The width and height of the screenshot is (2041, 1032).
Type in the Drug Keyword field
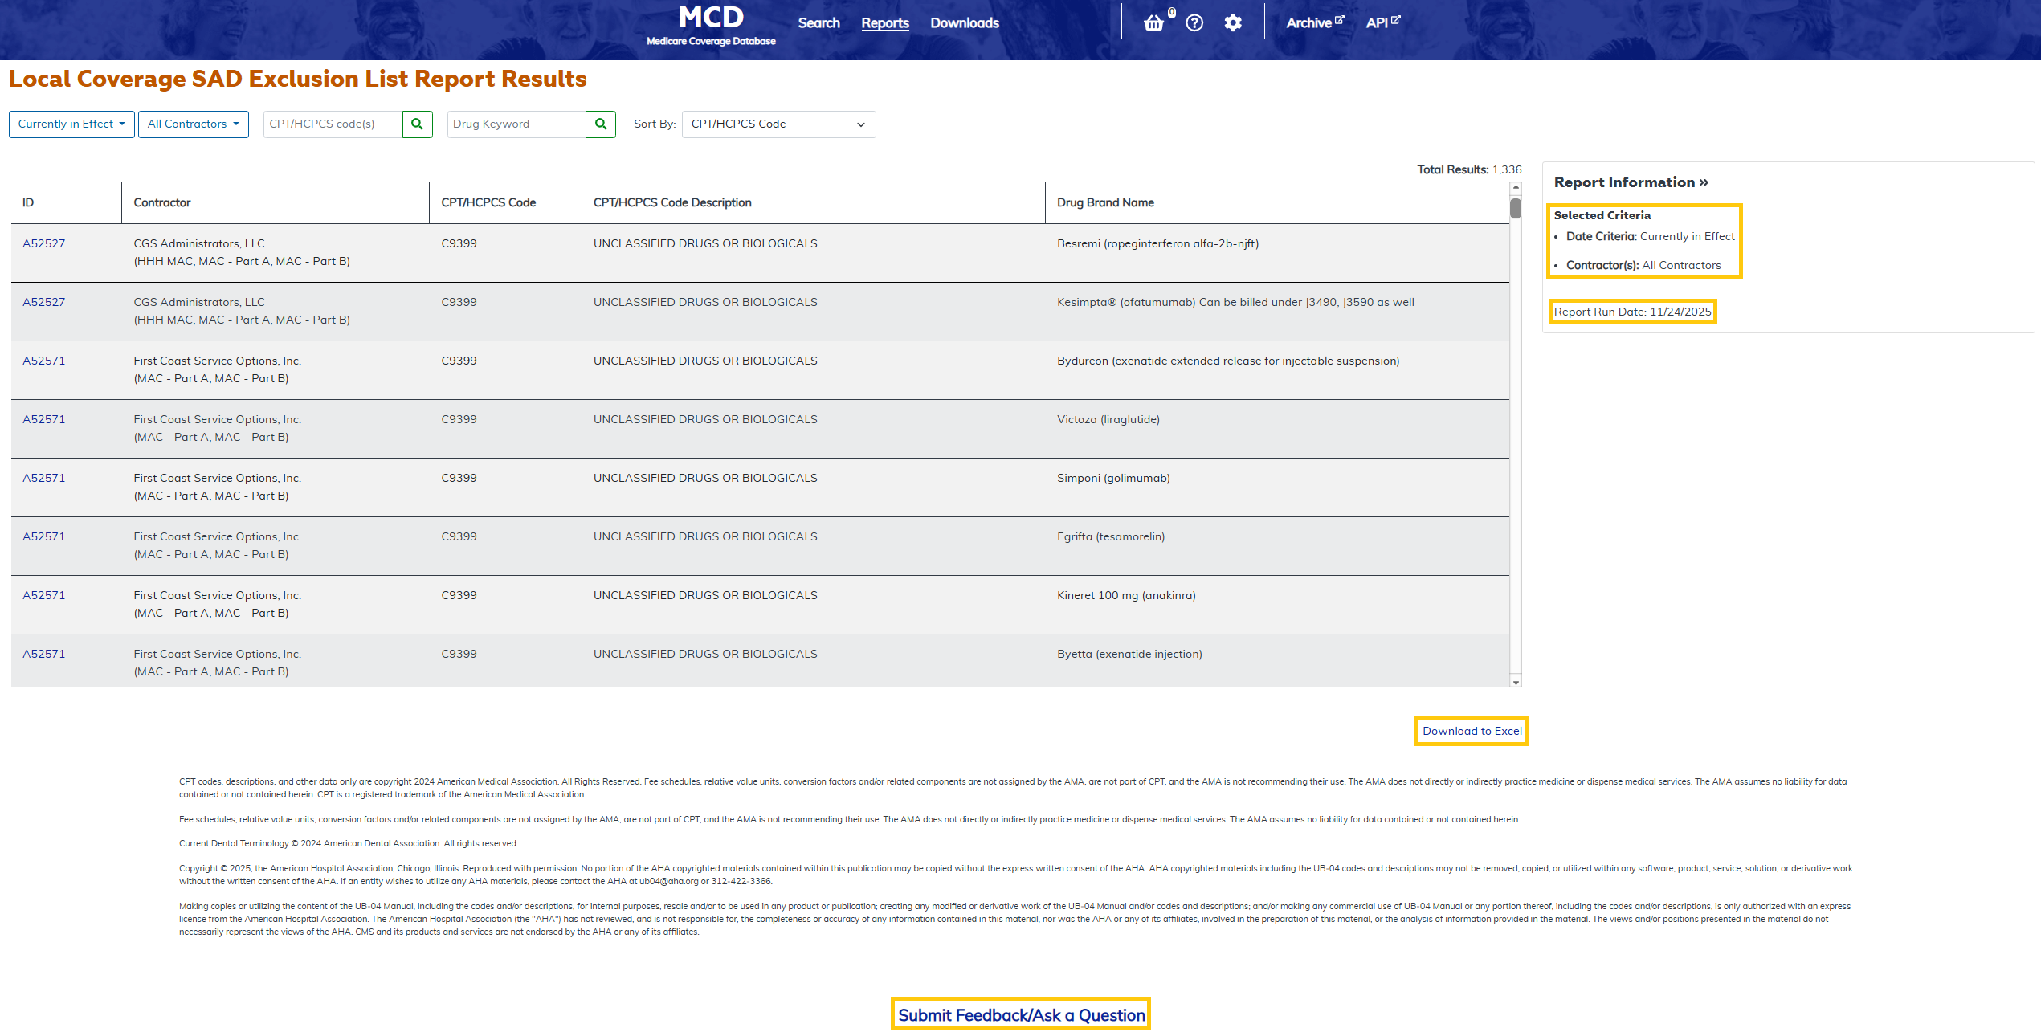point(514,124)
